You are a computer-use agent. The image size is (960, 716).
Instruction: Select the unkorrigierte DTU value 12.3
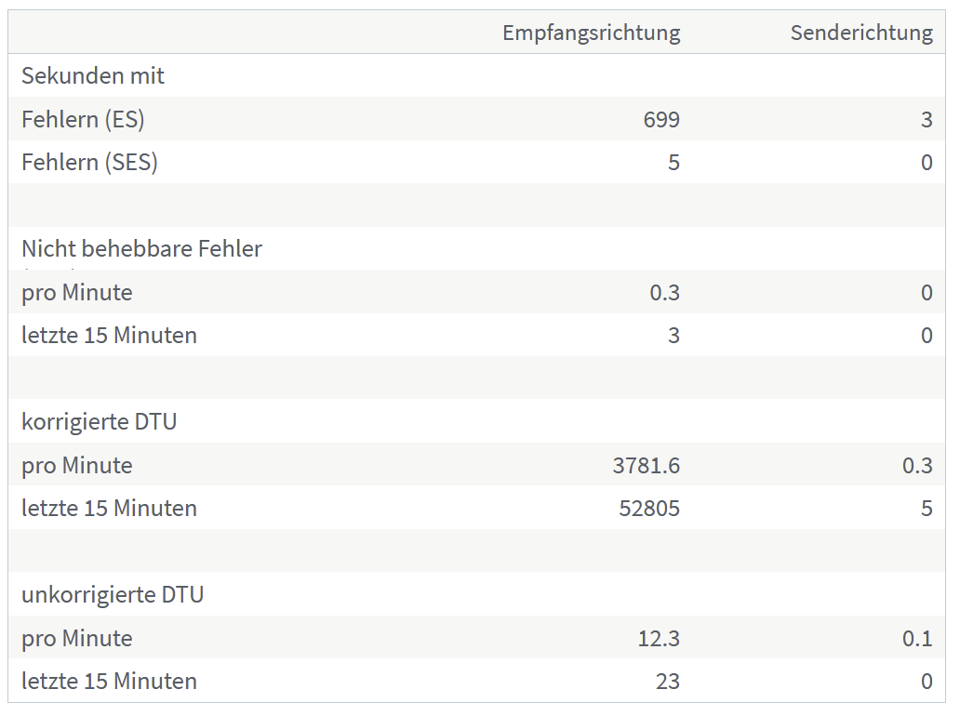pyautogui.click(x=659, y=639)
